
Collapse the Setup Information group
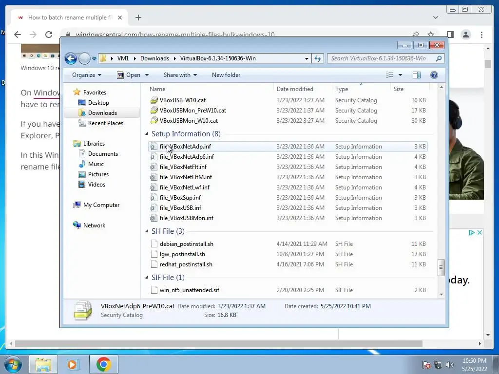(x=147, y=134)
